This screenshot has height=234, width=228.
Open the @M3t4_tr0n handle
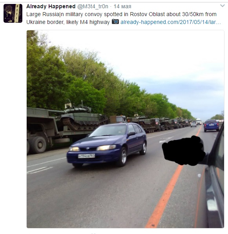tap(93, 6)
